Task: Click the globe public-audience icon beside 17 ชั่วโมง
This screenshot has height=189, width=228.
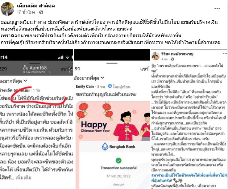Action: [x=41, y=12]
